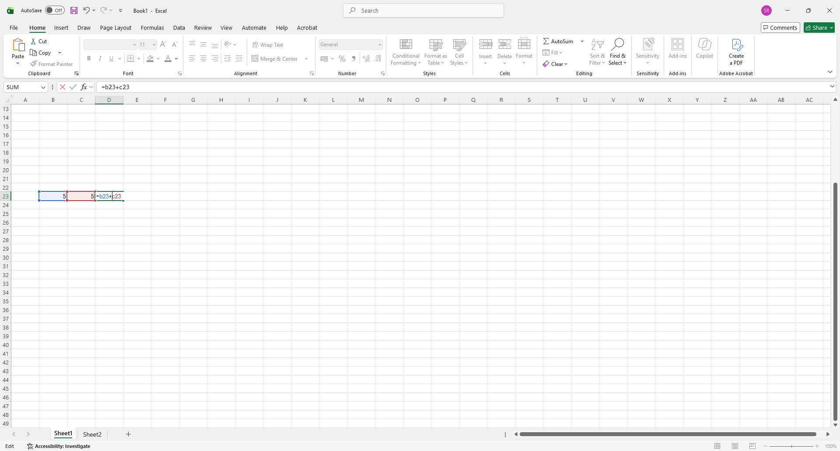Click the Cut scissors icon
The height and width of the screenshot is (451, 840).
coord(33,41)
